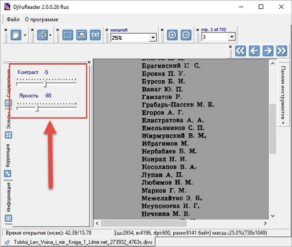Click the image snapshot toolbar icon

(81, 35)
